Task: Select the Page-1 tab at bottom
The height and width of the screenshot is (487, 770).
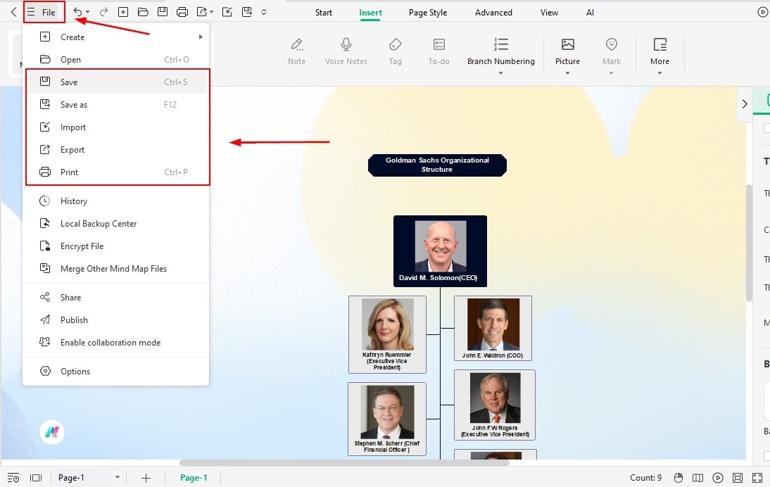Action: point(194,477)
